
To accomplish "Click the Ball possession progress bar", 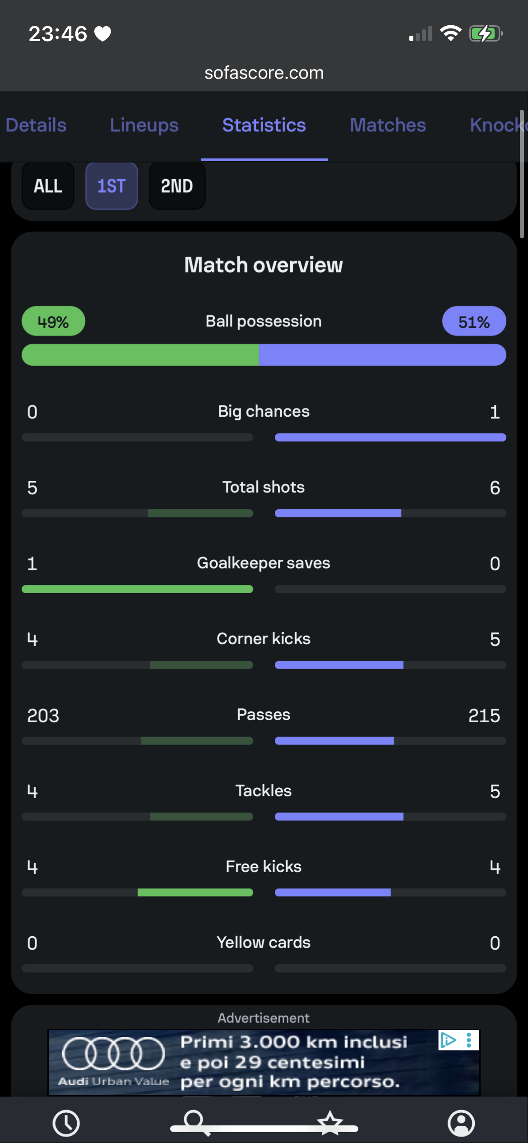I will point(264,355).
